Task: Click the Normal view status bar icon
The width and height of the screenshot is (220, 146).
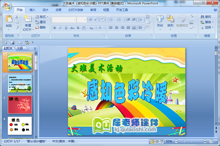Action: [x=153, y=141]
